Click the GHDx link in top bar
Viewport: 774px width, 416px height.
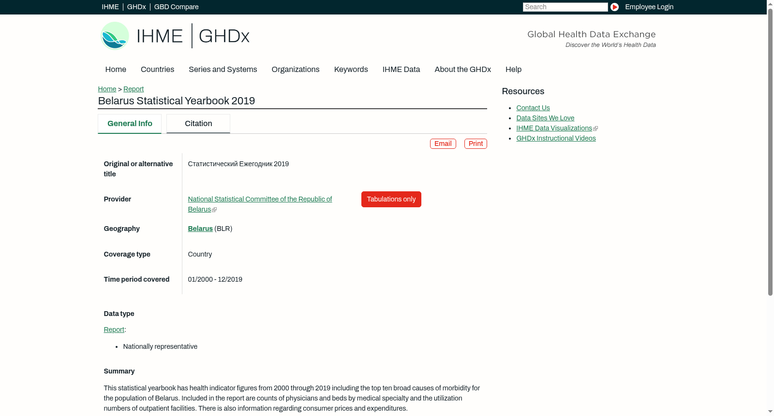(x=136, y=7)
